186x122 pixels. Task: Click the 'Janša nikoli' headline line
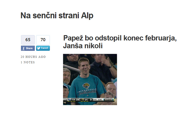point(83,46)
